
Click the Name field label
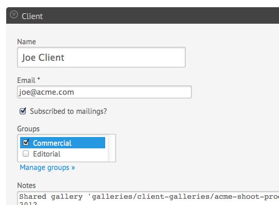point(26,42)
